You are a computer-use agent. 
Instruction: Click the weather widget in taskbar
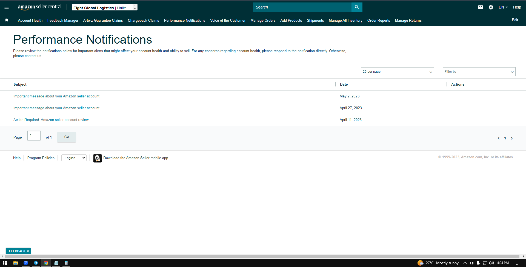coord(438,263)
